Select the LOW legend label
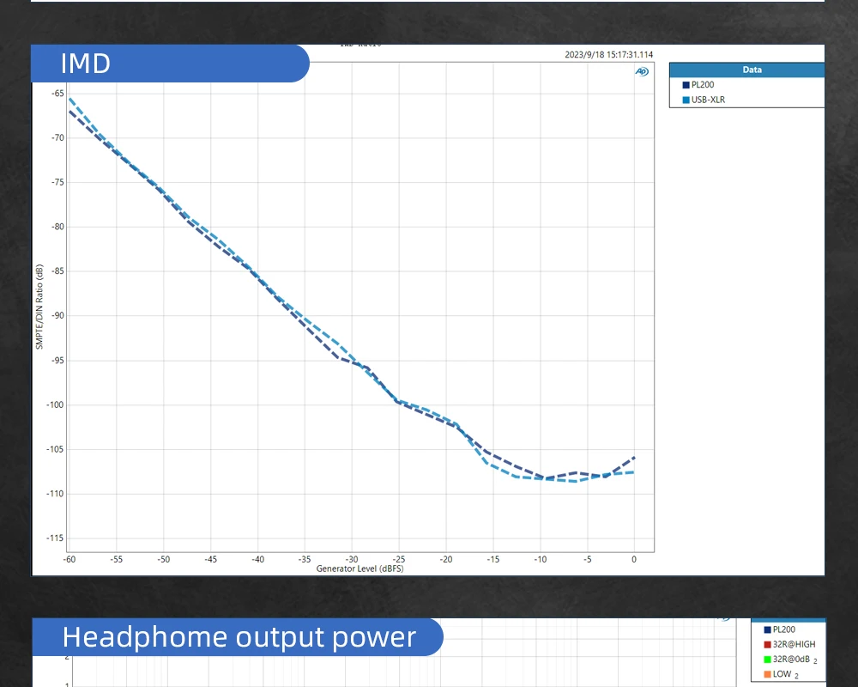 782,674
